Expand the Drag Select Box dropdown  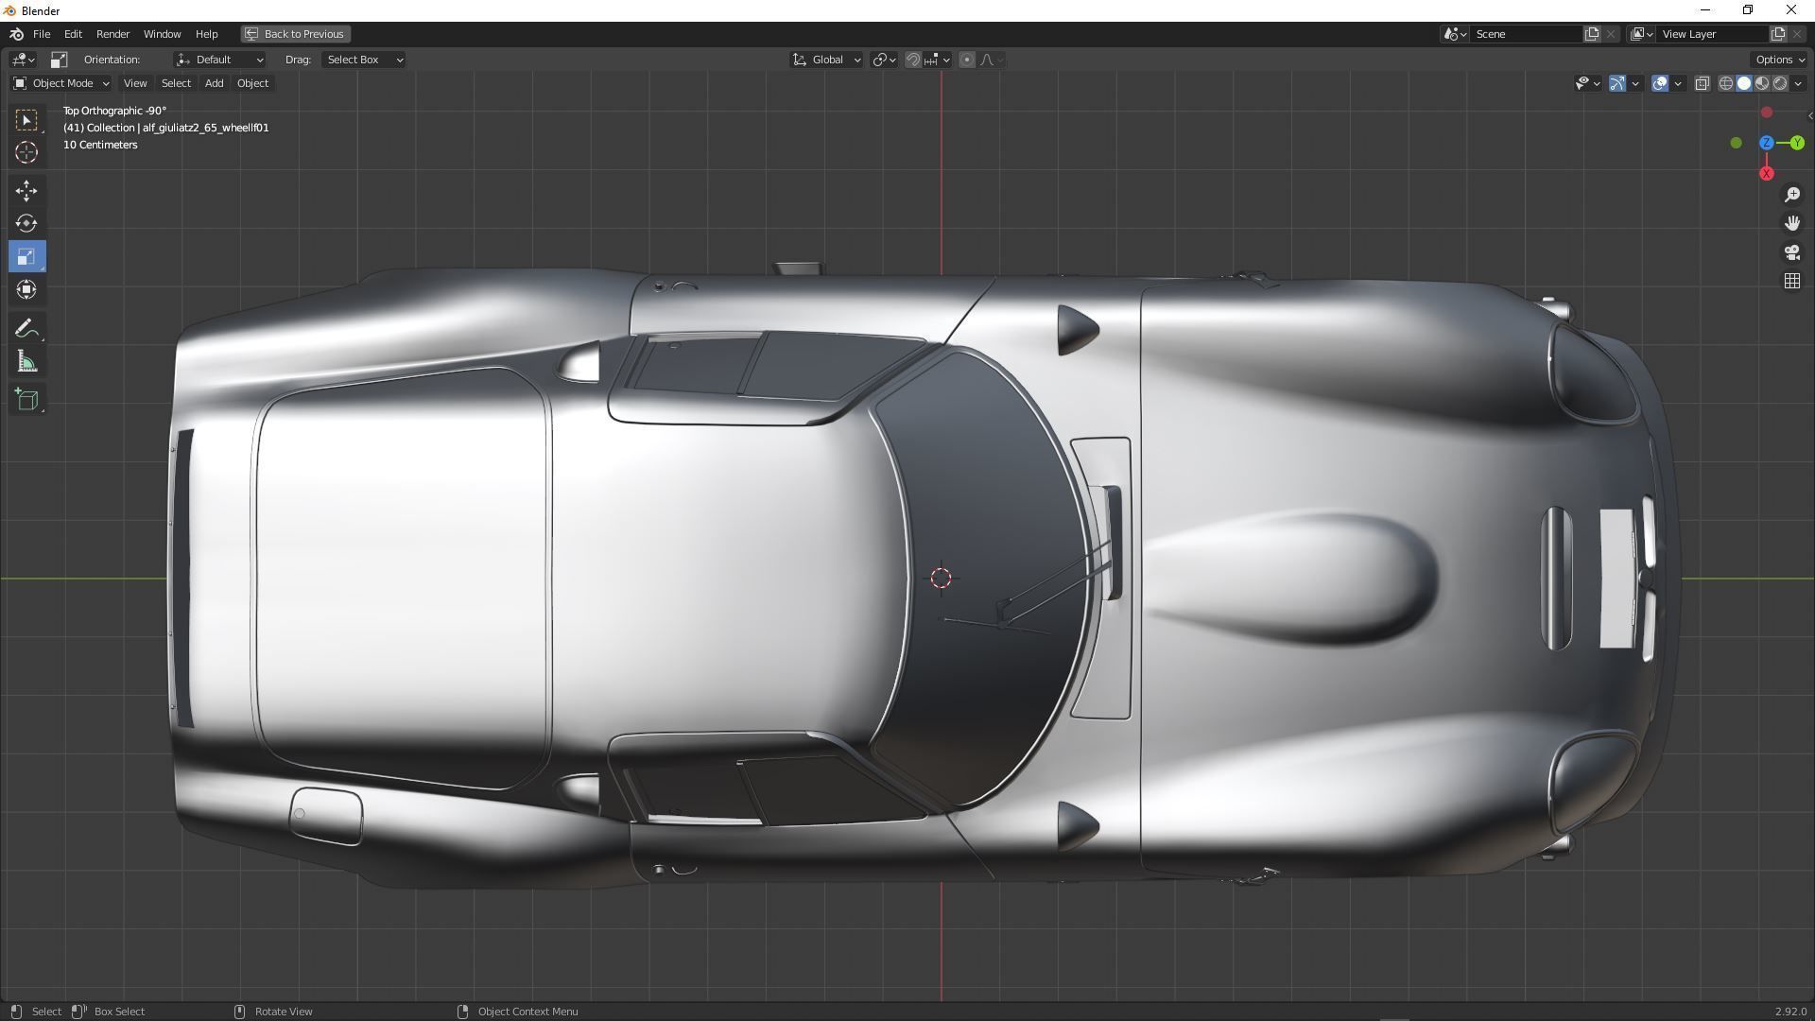[x=364, y=60]
